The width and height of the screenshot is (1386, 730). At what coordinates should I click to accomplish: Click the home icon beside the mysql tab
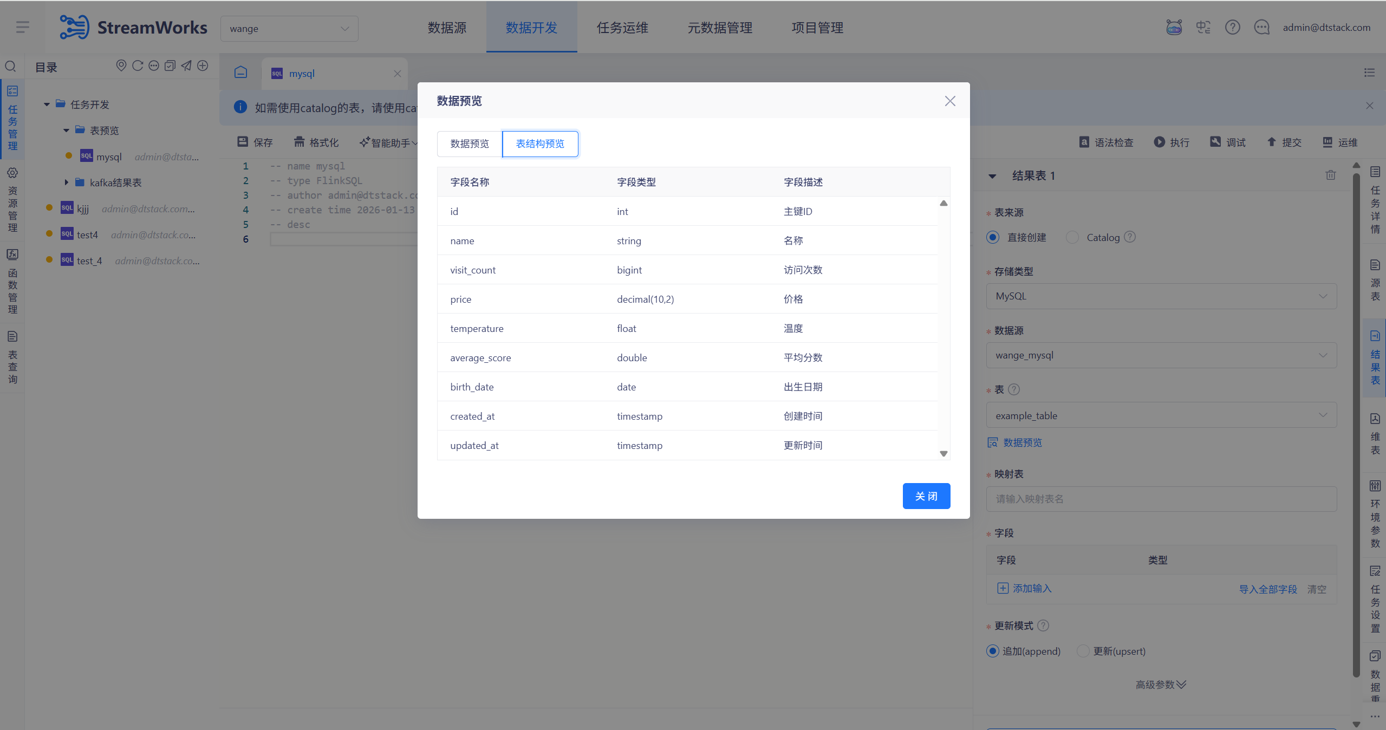tap(241, 73)
